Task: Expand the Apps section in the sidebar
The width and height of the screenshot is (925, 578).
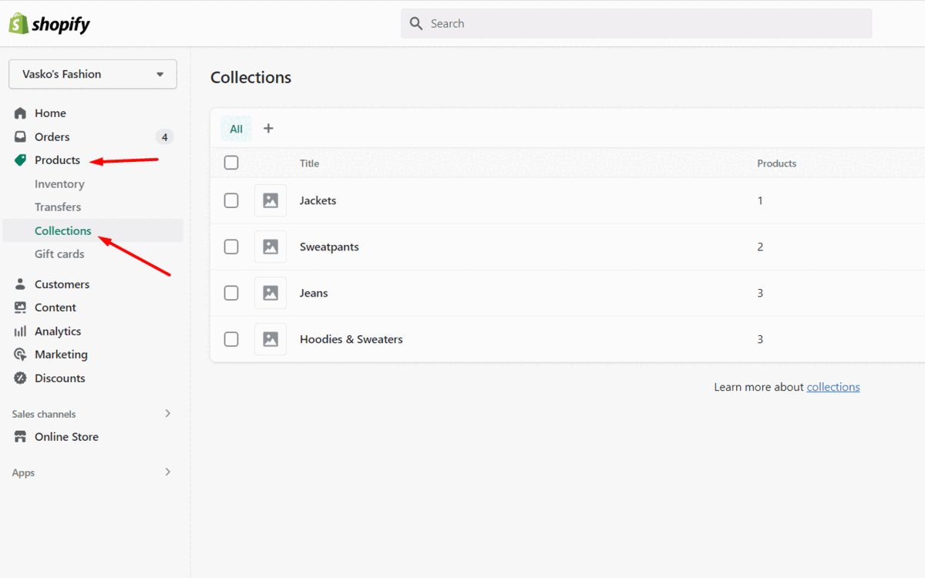Action: pos(167,472)
